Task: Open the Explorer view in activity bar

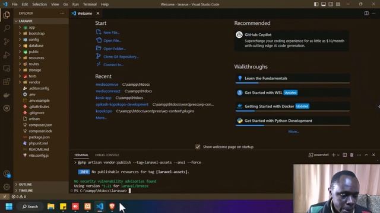Action: pyautogui.click(x=7, y=15)
